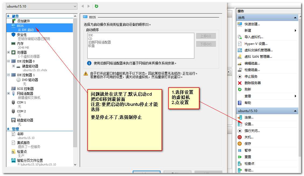Open 快速创建 in actions pane
304x176 pixels.
[x=252, y=24]
